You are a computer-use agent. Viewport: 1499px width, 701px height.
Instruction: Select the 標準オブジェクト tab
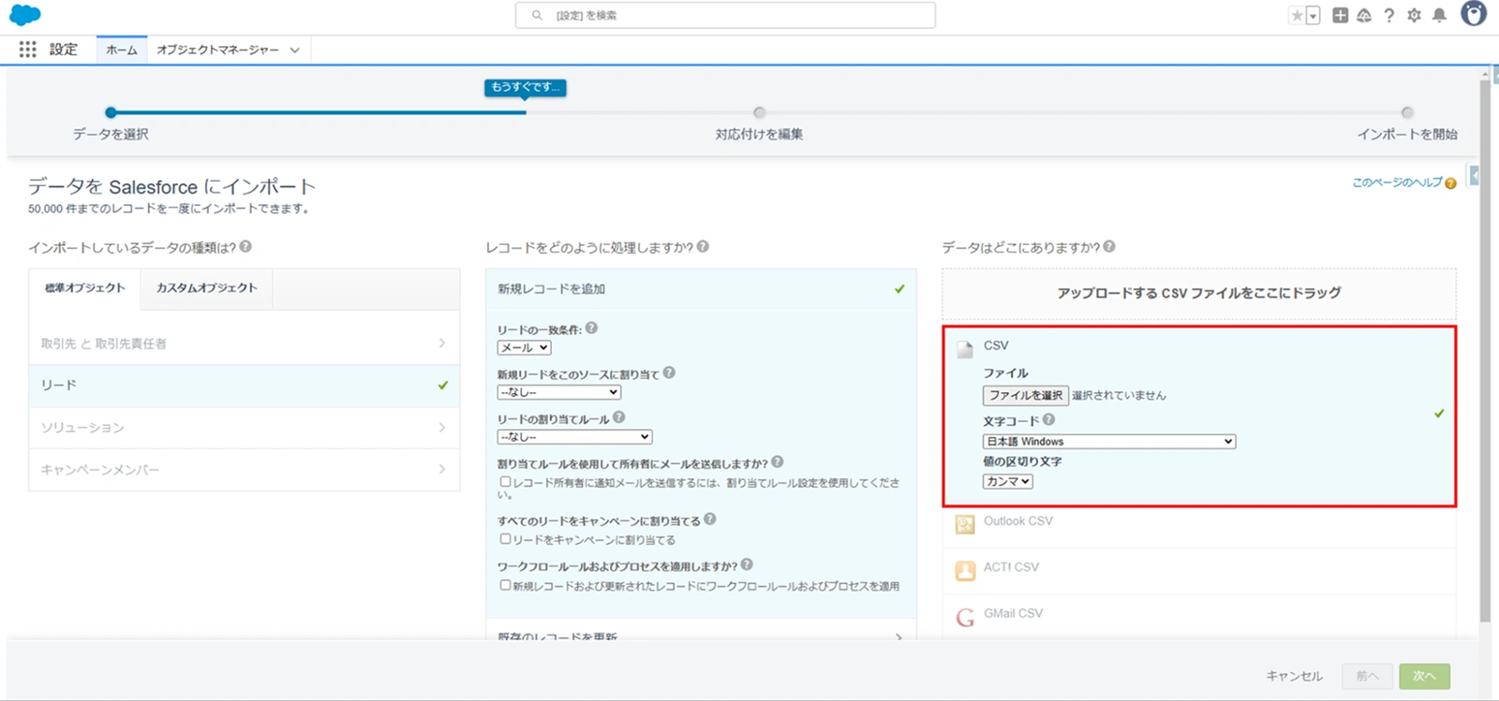tap(85, 288)
